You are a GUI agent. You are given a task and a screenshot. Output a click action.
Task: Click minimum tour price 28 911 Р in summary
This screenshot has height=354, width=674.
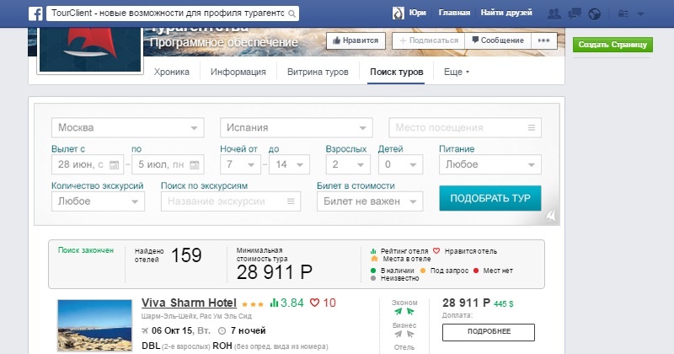(x=275, y=272)
